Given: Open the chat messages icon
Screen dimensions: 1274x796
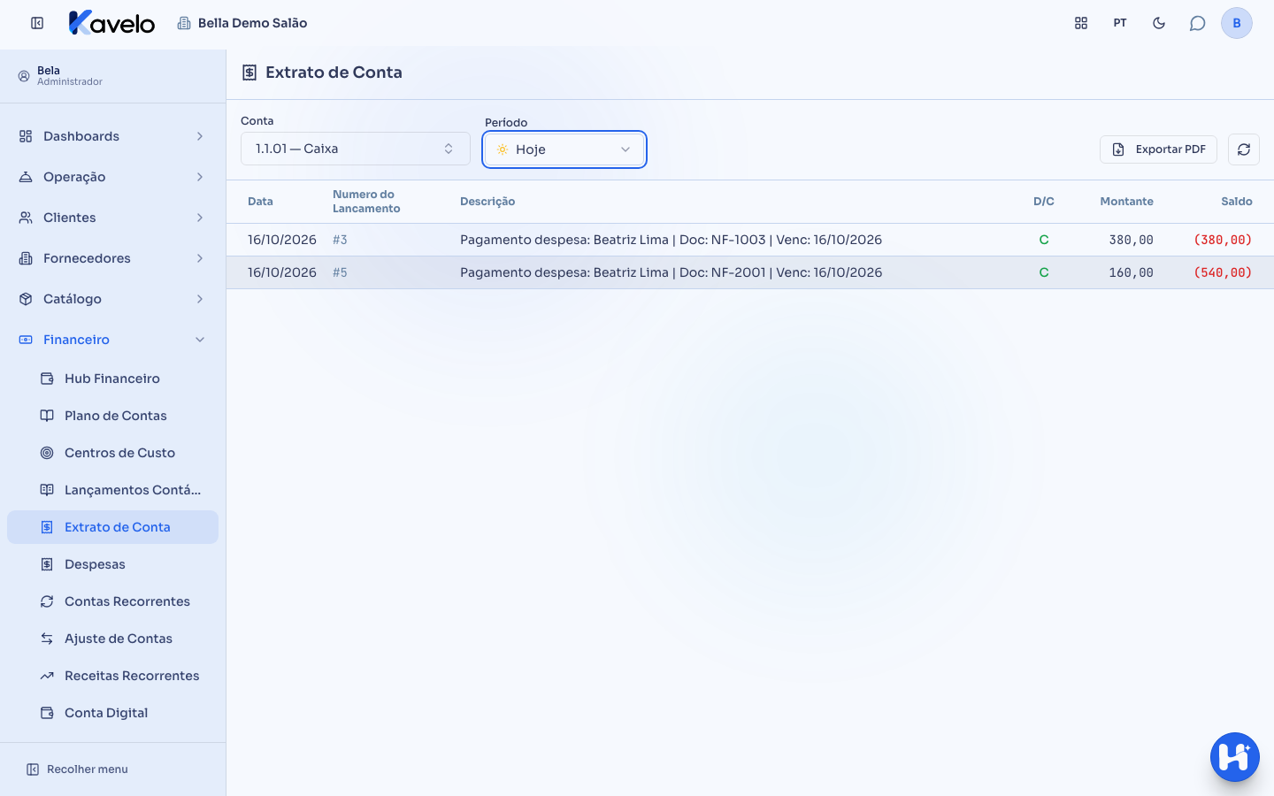Looking at the screenshot, I should (x=1198, y=23).
